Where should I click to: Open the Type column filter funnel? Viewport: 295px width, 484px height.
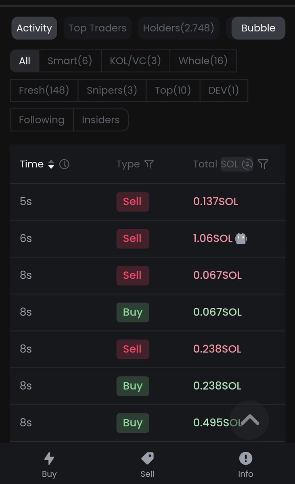[x=149, y=164]
